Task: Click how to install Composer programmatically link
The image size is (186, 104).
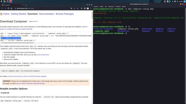Action: (x=30, y=83)
